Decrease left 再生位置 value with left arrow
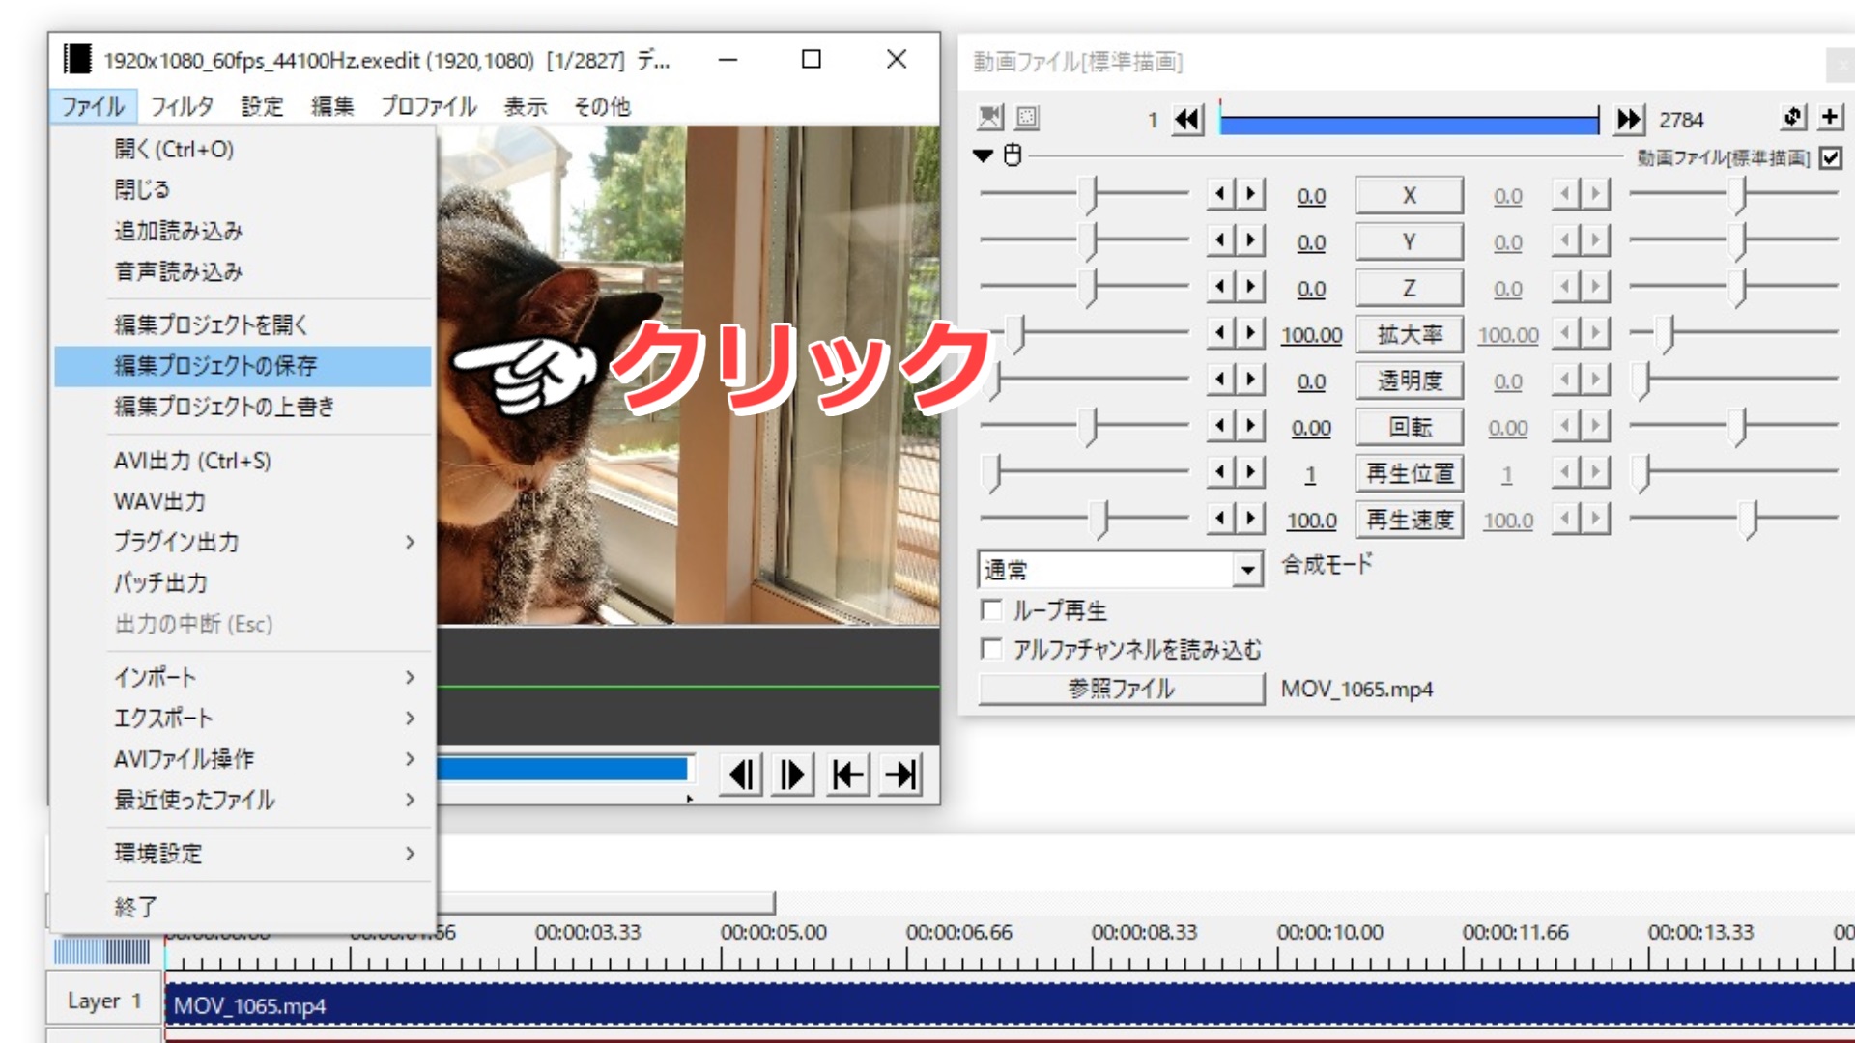The image size is (1855, 1043). point(1220,472)
